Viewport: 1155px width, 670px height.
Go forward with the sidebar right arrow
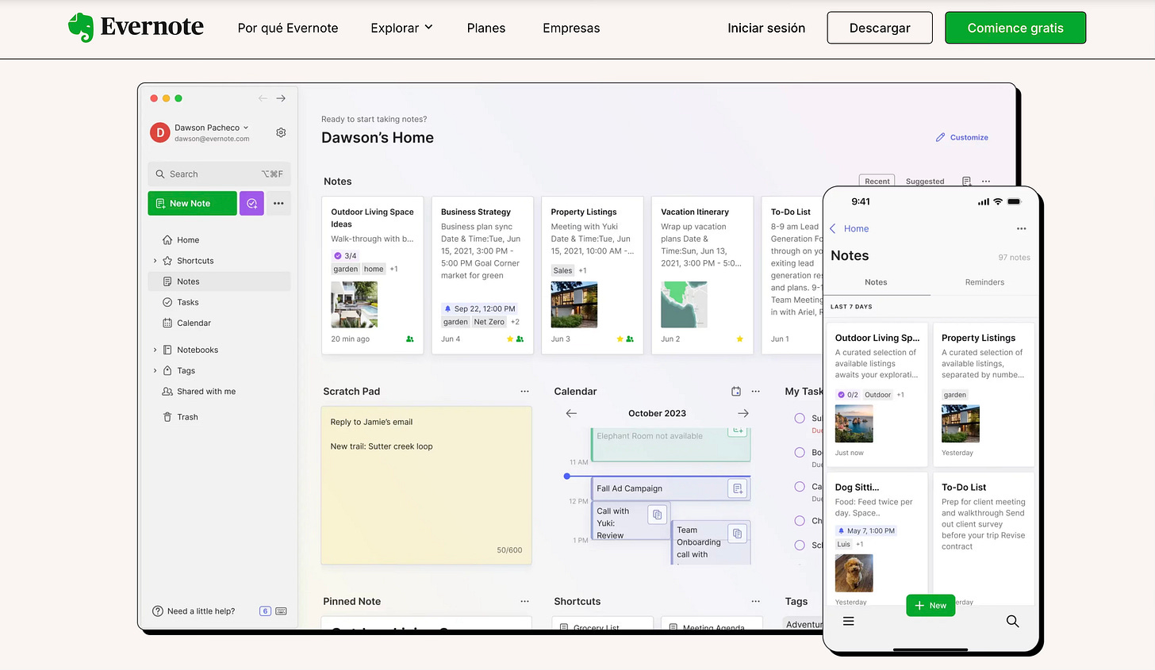coord(281,98)
